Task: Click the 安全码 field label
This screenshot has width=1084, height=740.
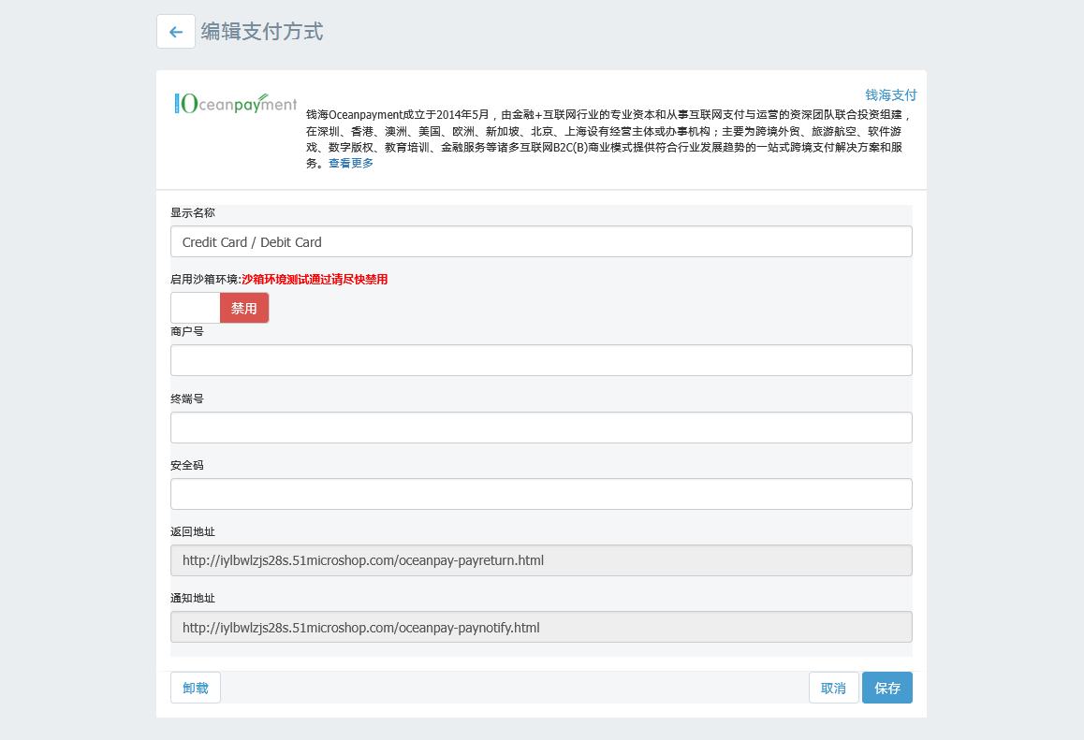Action: click(x=187, y=465)
